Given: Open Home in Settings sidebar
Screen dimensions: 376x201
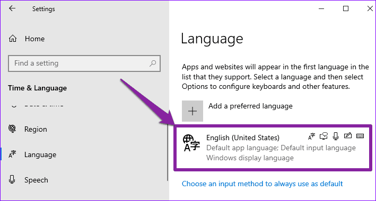Looking at the screenshot, I should [34, 39].
